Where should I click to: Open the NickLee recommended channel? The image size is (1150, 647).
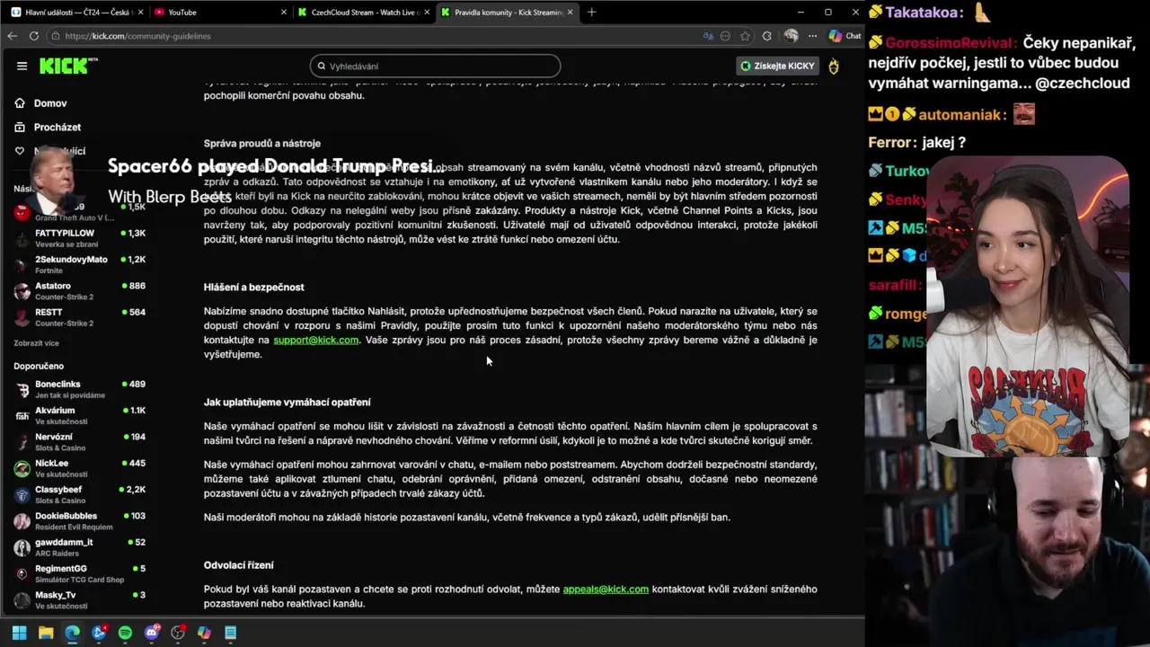(81, 468)
